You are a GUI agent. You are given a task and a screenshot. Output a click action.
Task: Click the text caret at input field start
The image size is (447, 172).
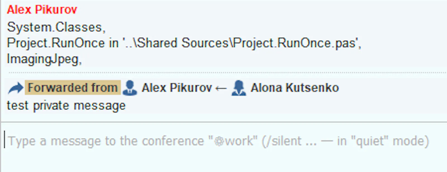tap(4, 139)
